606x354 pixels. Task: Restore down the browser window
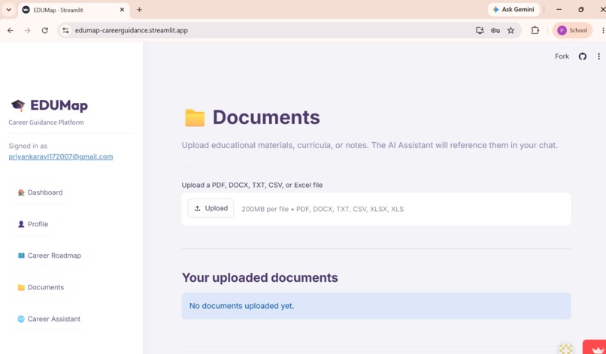(x=581, y=9)
